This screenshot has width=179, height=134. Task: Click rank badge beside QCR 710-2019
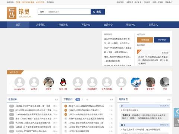tap(66, 106)
